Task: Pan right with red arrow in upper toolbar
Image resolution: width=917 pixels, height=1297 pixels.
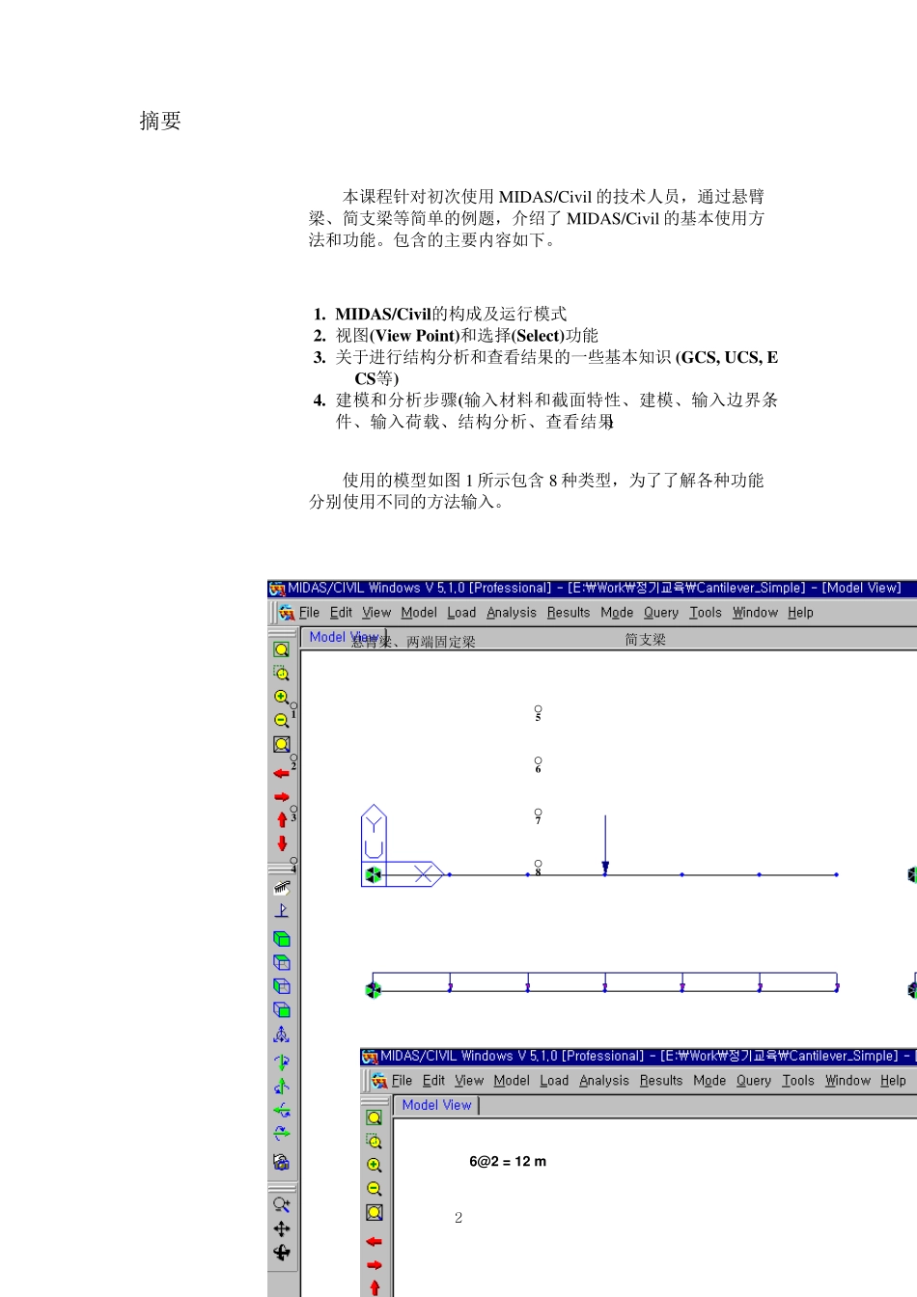Action: tap(281, 797)
